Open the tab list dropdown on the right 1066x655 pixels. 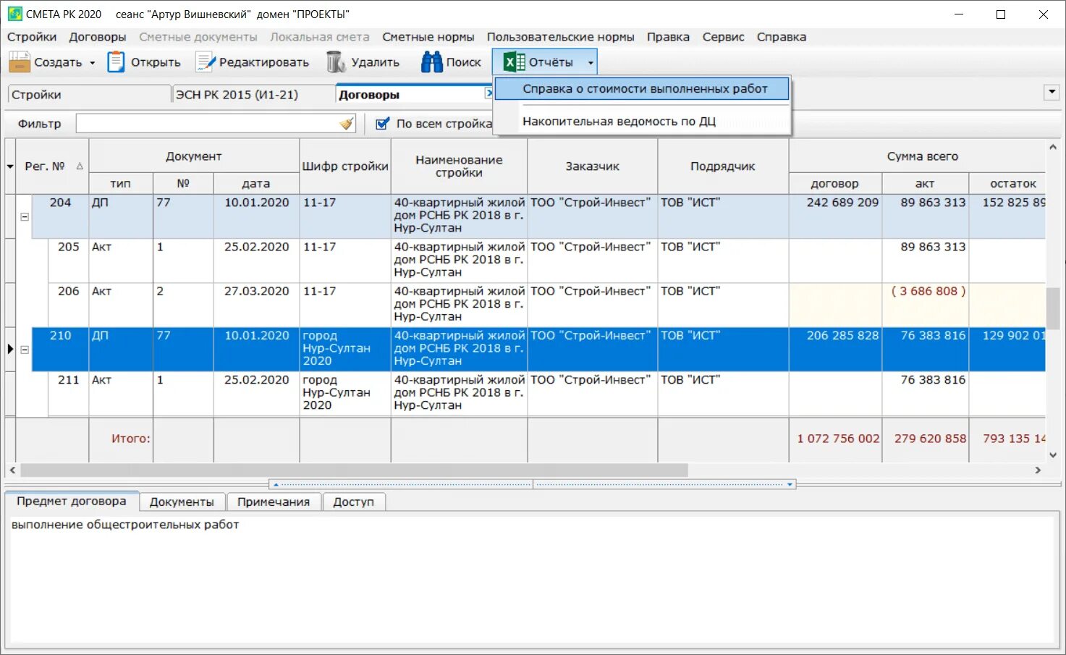click(x=1052, y=92)
